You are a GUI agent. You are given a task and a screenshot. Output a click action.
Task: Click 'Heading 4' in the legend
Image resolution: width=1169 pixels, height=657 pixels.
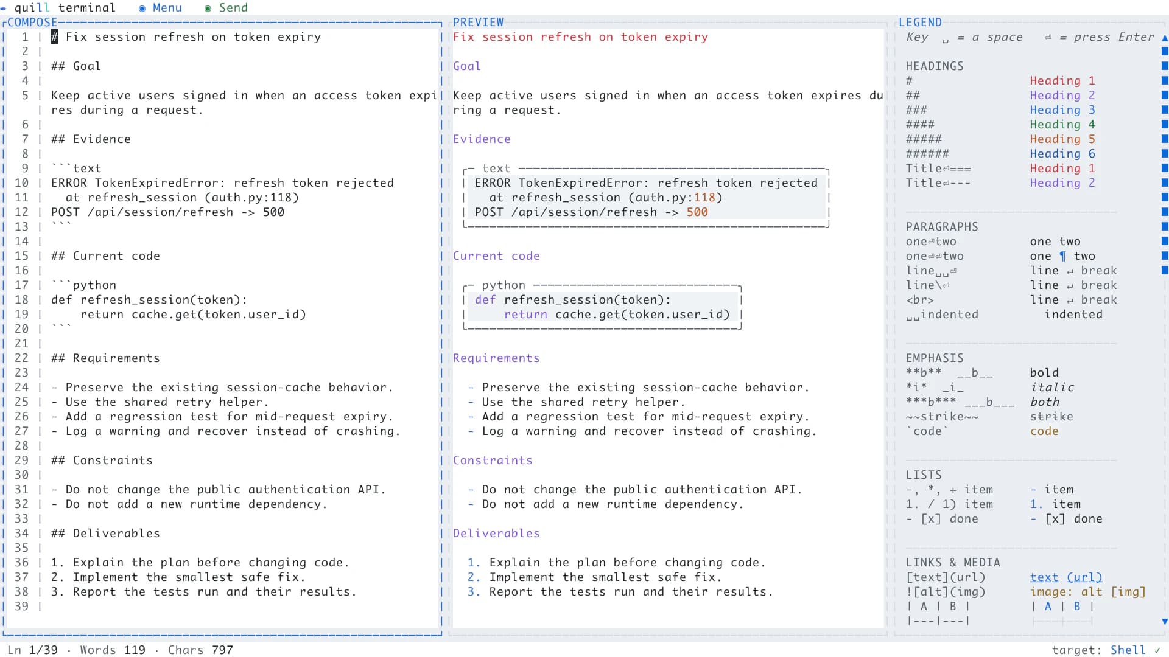pos(1062,124)
